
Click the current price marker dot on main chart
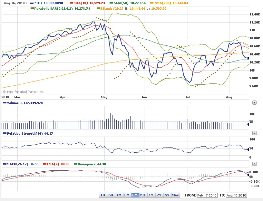[x=248, y=58]
